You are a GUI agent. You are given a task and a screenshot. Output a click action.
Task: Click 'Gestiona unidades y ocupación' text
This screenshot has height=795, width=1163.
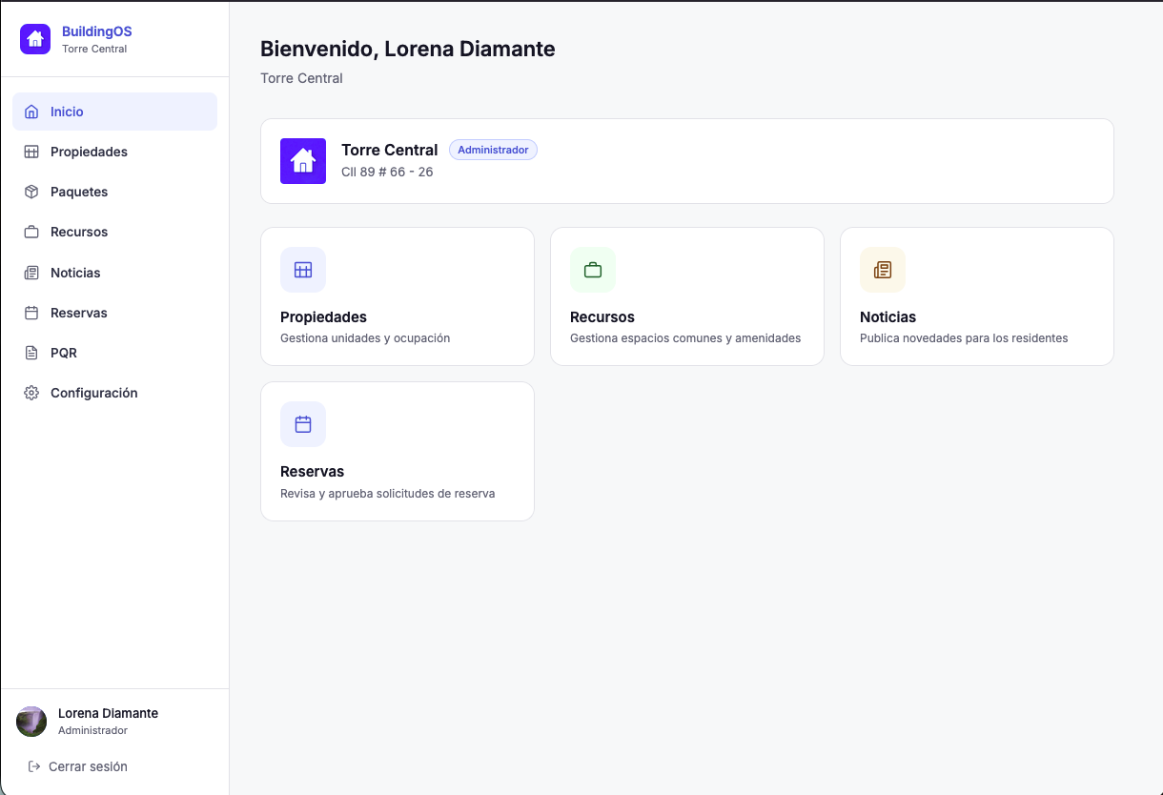click(365, 338)
